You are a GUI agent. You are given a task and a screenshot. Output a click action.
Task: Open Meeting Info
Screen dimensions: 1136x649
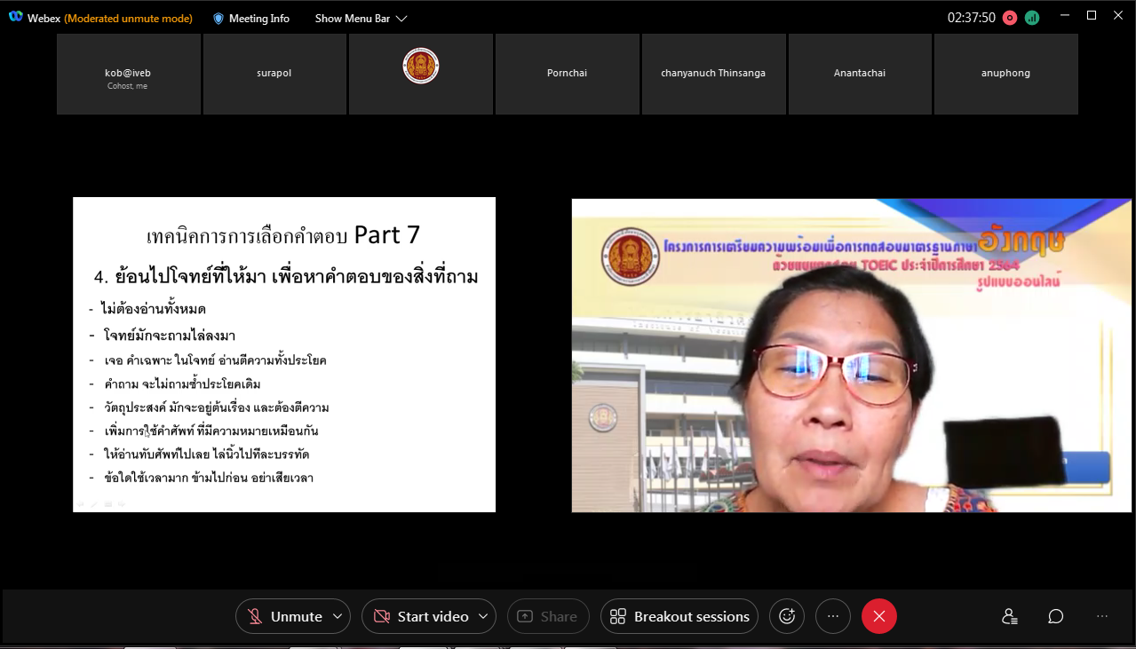pos(251,18)
